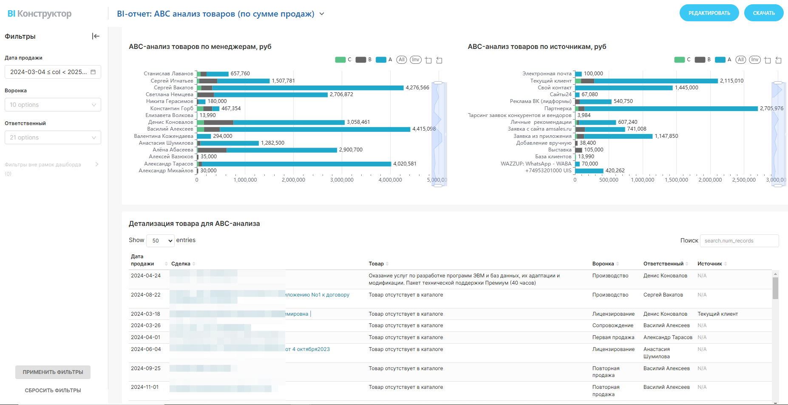This screenshot has width=788, height=405.
Task: Click zoom reset icon on sources chart
Action: pos(779,60)
